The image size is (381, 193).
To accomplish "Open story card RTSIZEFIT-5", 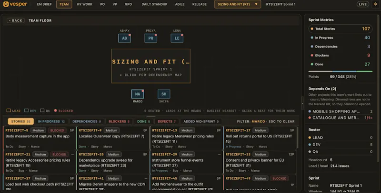I will coord(40,138).
